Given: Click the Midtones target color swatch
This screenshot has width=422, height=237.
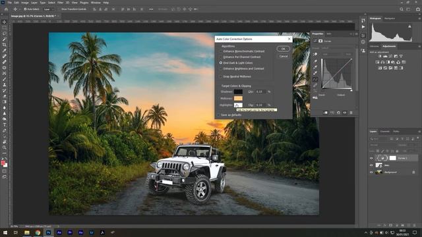Looking at the screenshot, I should pos(238,98).
